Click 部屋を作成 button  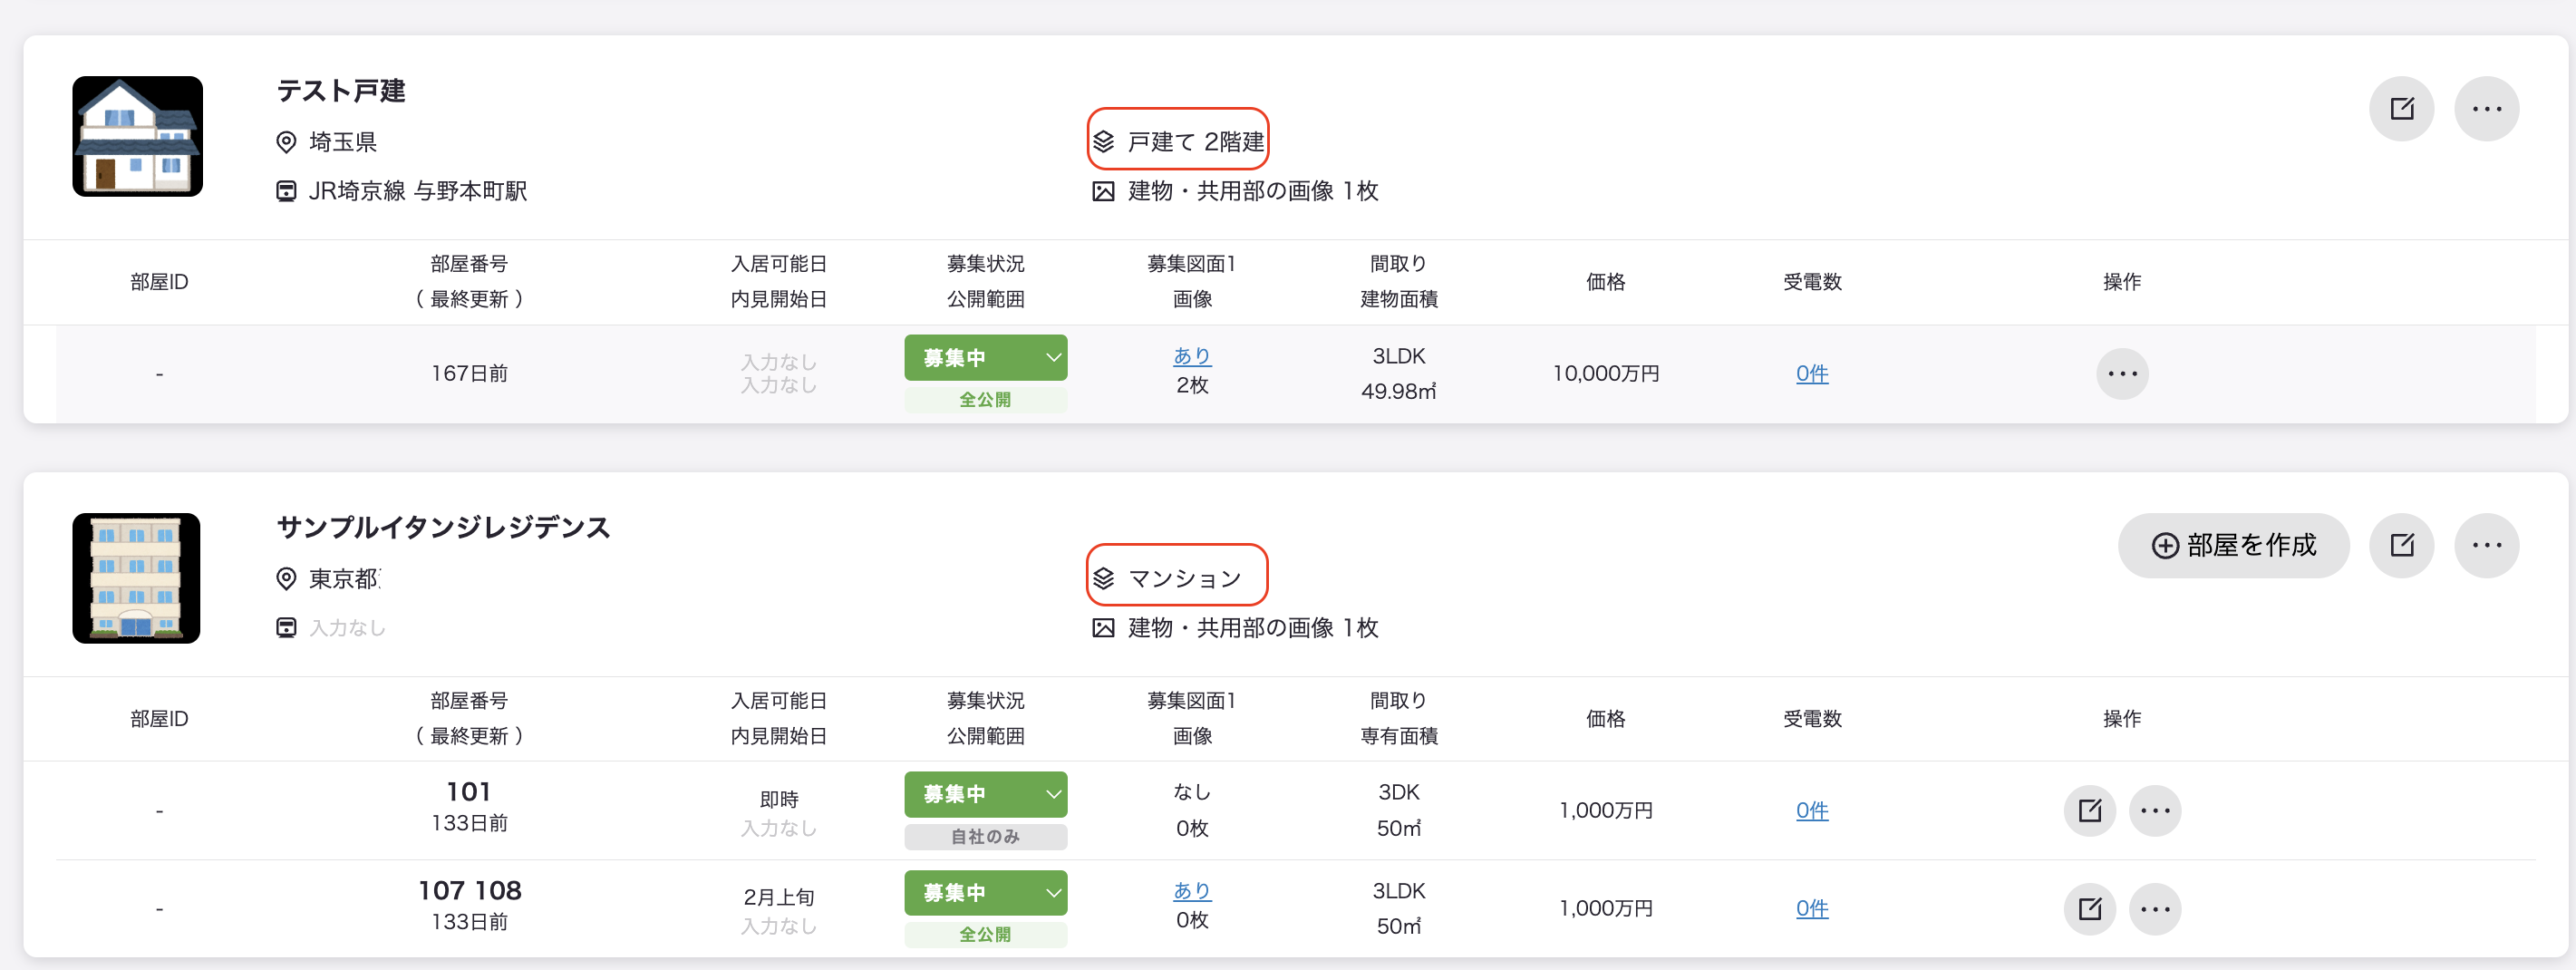click(2233, 545)
